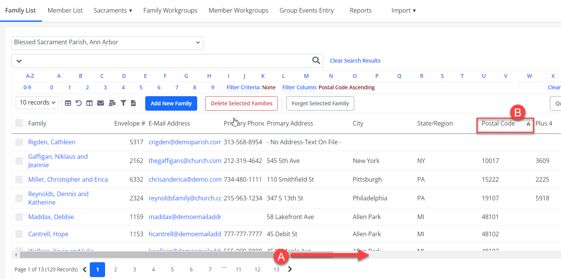
Task: Sort by the State/Region column header
Action: [435, 123]
